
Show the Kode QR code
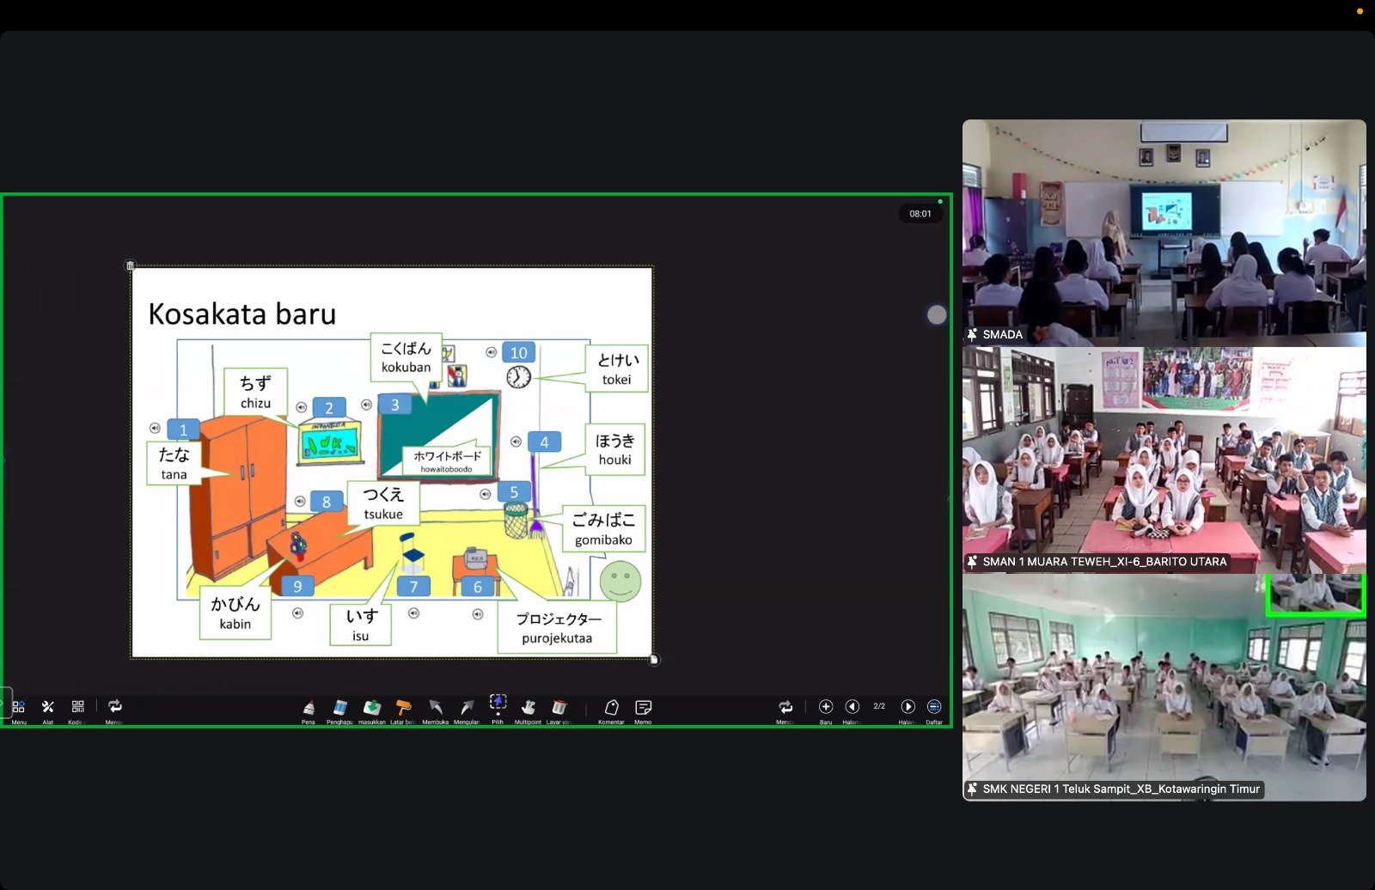[x=77, y=708]
